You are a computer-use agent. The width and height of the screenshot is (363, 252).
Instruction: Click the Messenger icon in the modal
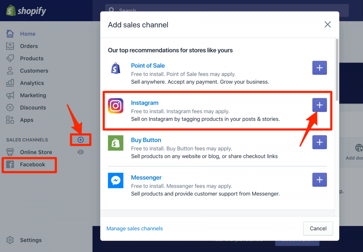[x=116, y=180]
